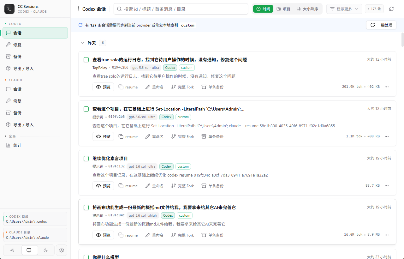Rename the 继续优化素言项目 session
The height and width of the screenshot is (259, 404).
(x=154, y=186)
